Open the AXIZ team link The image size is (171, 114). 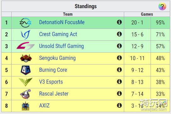[x=44, y=106]
